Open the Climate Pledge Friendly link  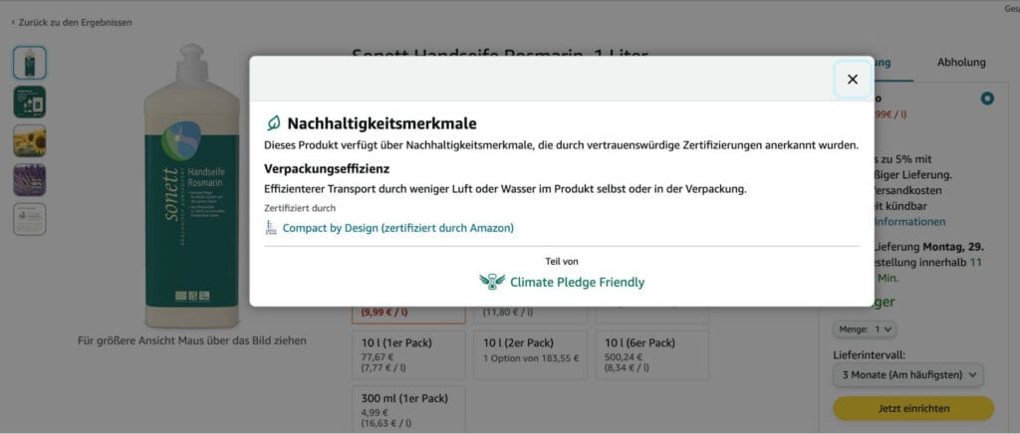577,282
